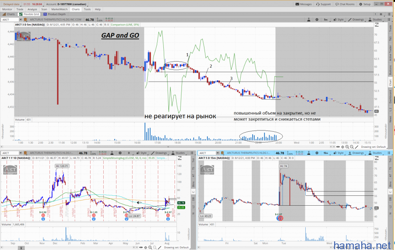Switch to the Trade tab

tap(20, 9)
